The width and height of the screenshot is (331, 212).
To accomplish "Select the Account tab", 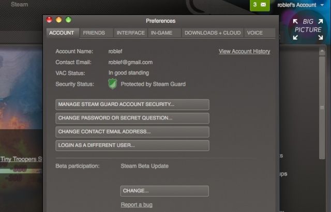I will (x=61, y=33).
